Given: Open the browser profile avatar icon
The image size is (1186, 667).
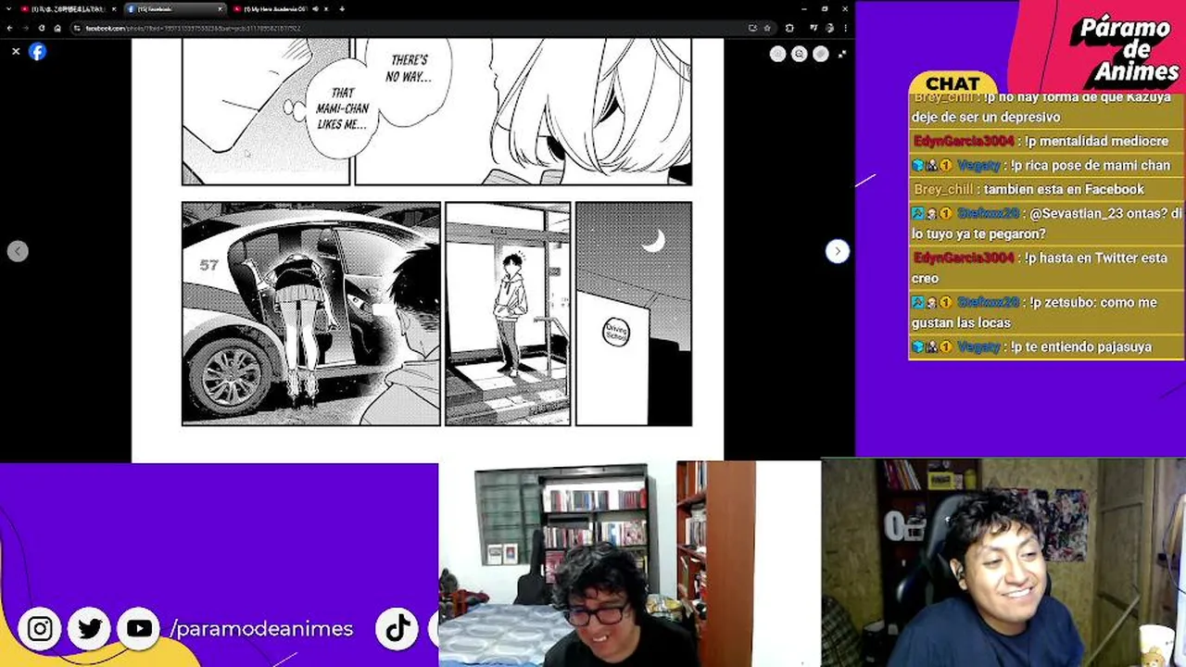Looking at the screenshot, I should click(829, 28).
